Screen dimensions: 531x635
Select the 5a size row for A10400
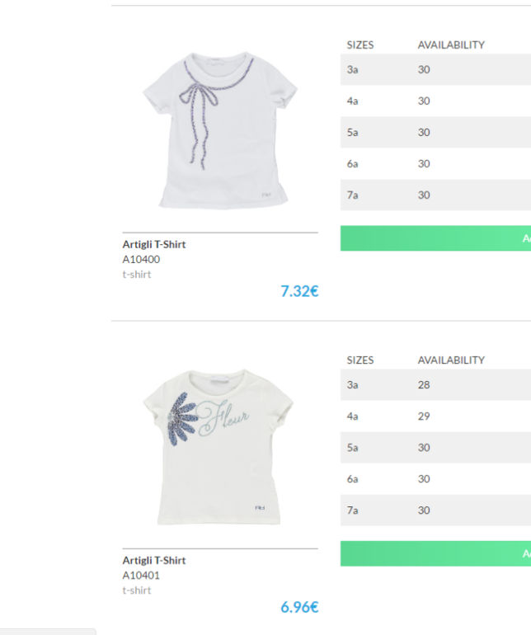436,132
